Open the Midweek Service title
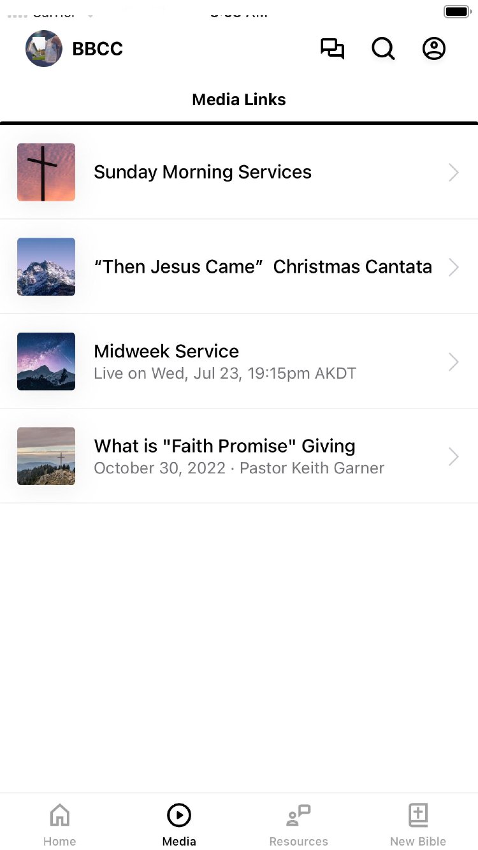This screenshot has width=478, height=850. click(166, 351)
